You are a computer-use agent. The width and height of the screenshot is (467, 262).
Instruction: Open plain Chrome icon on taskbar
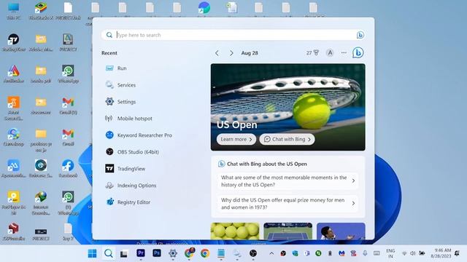(x=205, y=253)
